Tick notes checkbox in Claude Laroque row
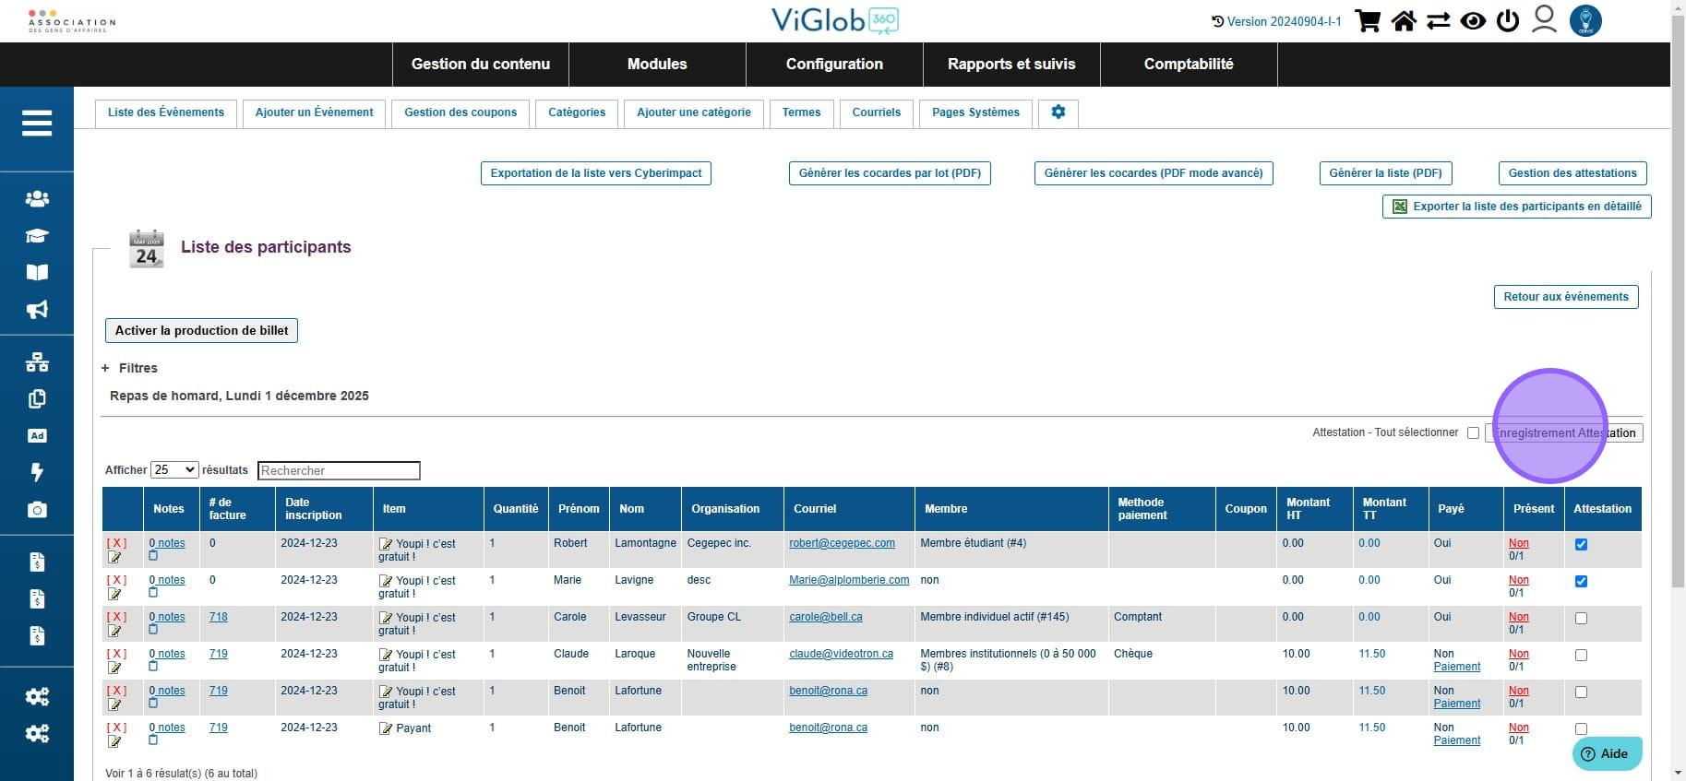This screenshot has height=781, width=1686. (x=153, y=666)
